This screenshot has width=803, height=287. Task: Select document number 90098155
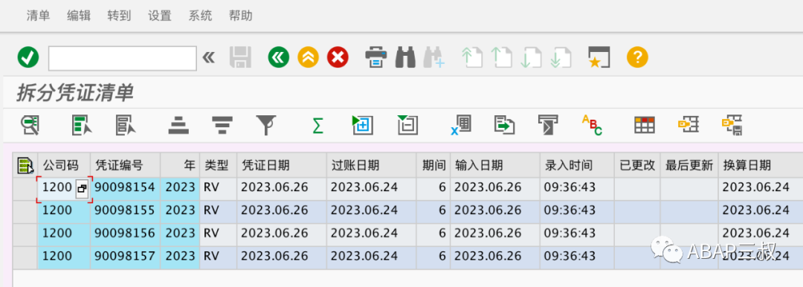coord(126,210)
